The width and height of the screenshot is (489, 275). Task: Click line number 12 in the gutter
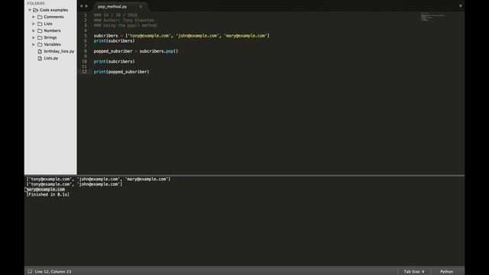(x=84, y=72)
